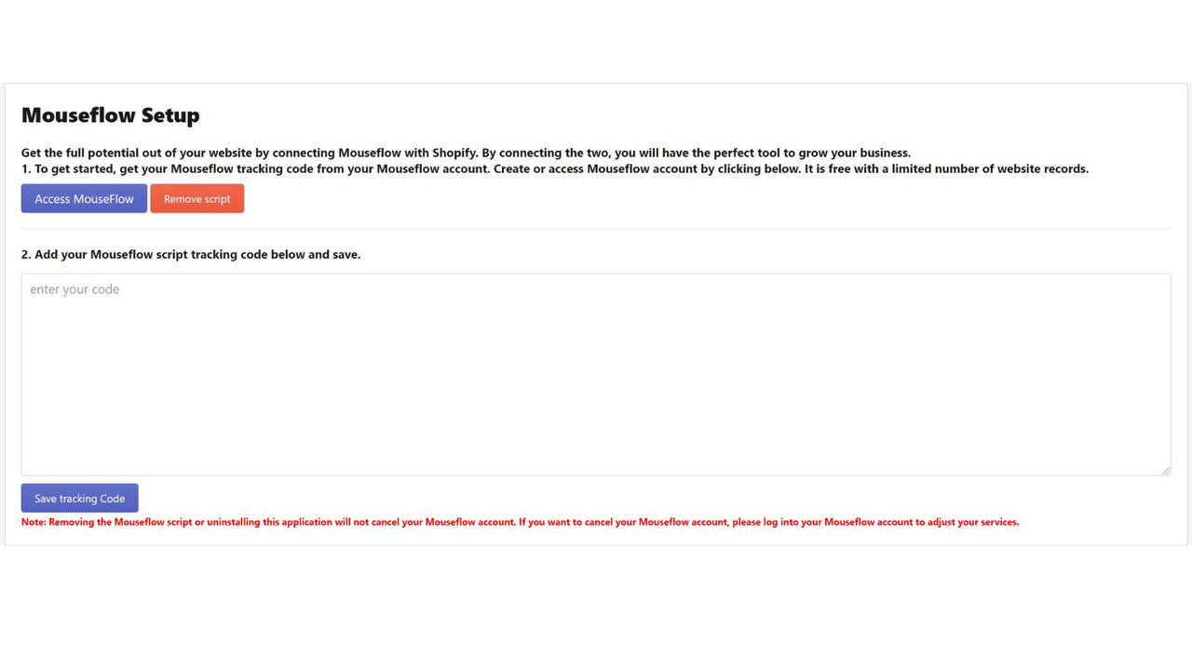The image size is (1192, 670).
Task: Click the red cancellation Note text
Action: pyautogui.click(x=520, y=522)
